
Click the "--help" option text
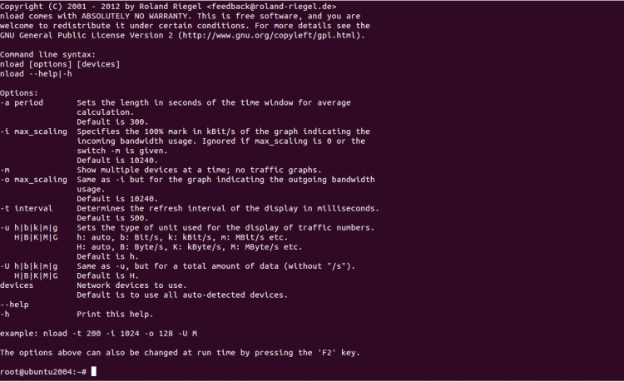16,304
